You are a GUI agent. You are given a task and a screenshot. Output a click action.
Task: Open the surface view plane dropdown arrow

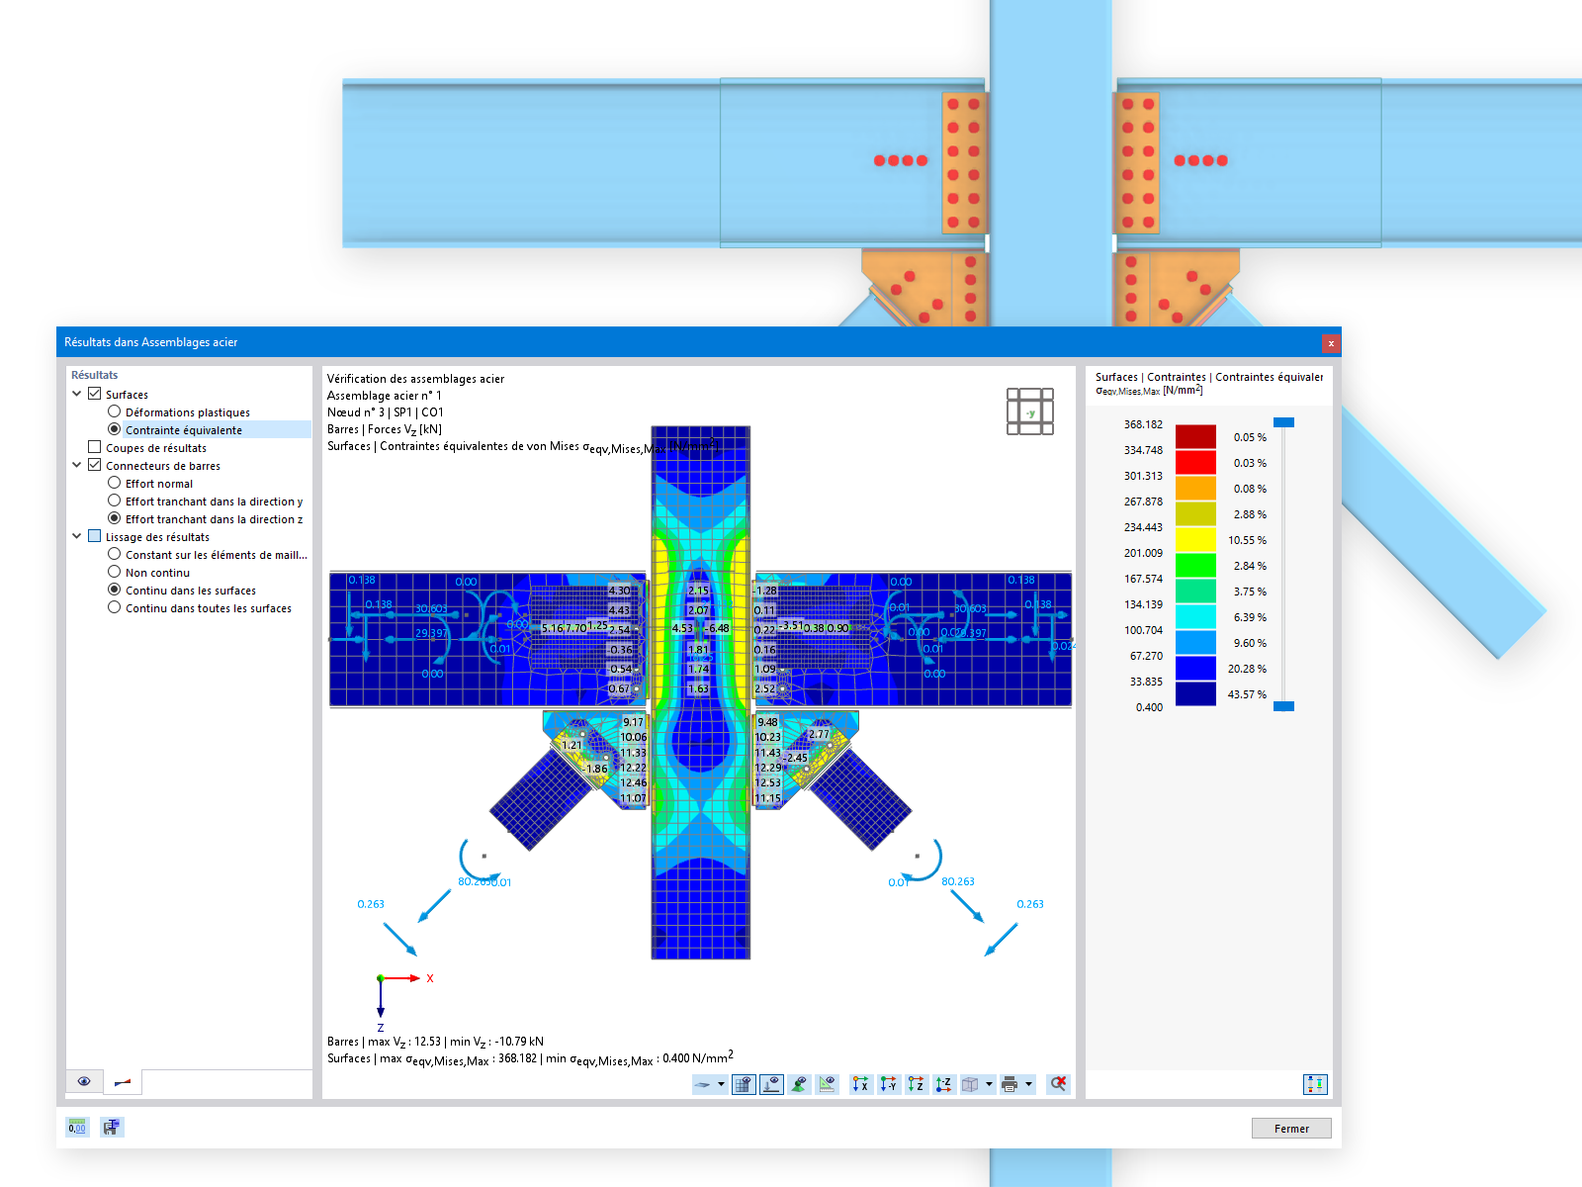pos(721,1084)
